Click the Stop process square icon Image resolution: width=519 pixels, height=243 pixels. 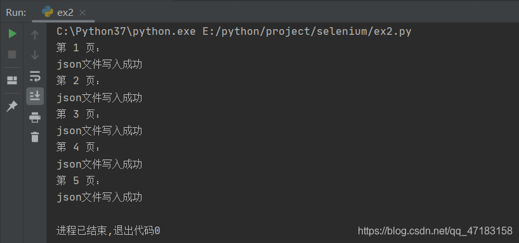(12, 54)
